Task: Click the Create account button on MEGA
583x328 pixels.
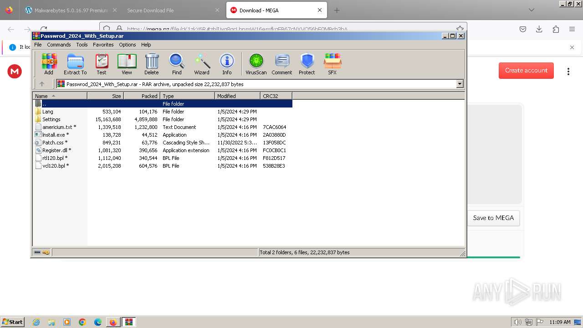Action: tap(526, 70)
